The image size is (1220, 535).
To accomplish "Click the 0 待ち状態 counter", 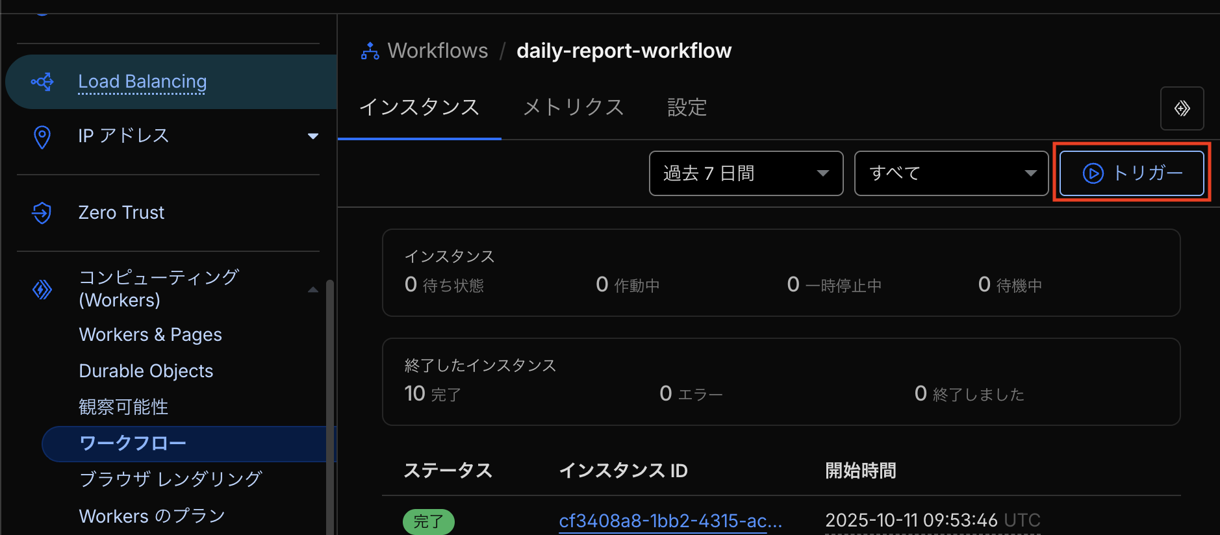I will coord(444,285).
